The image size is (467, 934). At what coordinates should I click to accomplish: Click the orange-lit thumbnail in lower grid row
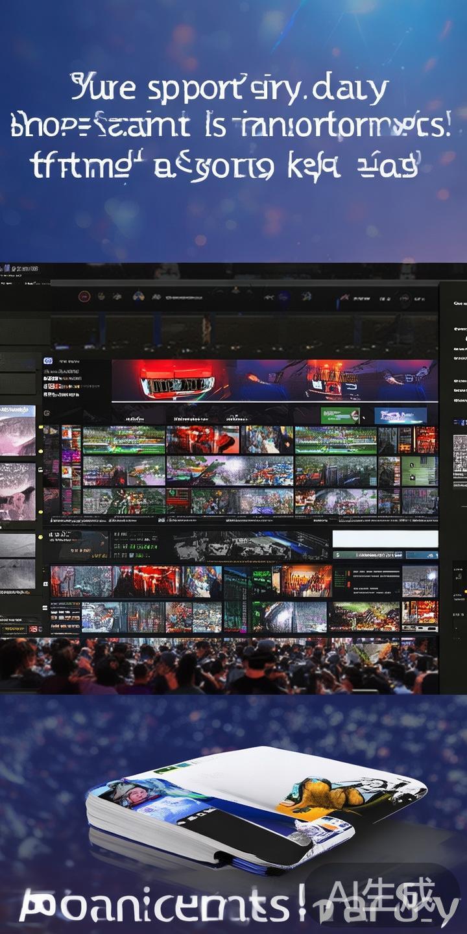coord(306,581)
